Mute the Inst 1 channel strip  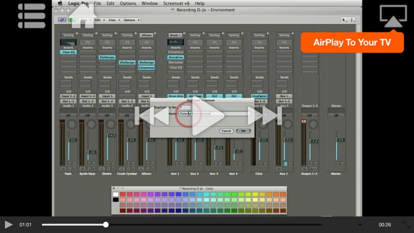(177, 164)
